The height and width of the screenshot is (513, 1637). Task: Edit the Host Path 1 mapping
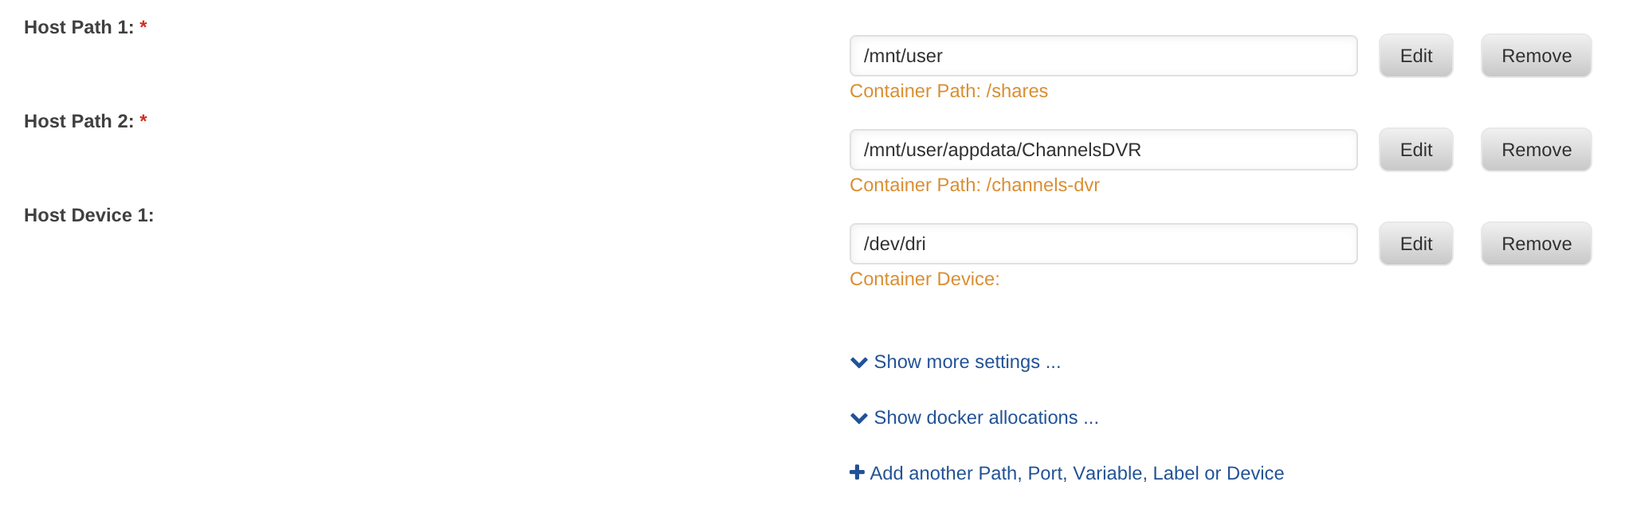click(x=1415, y=56)
